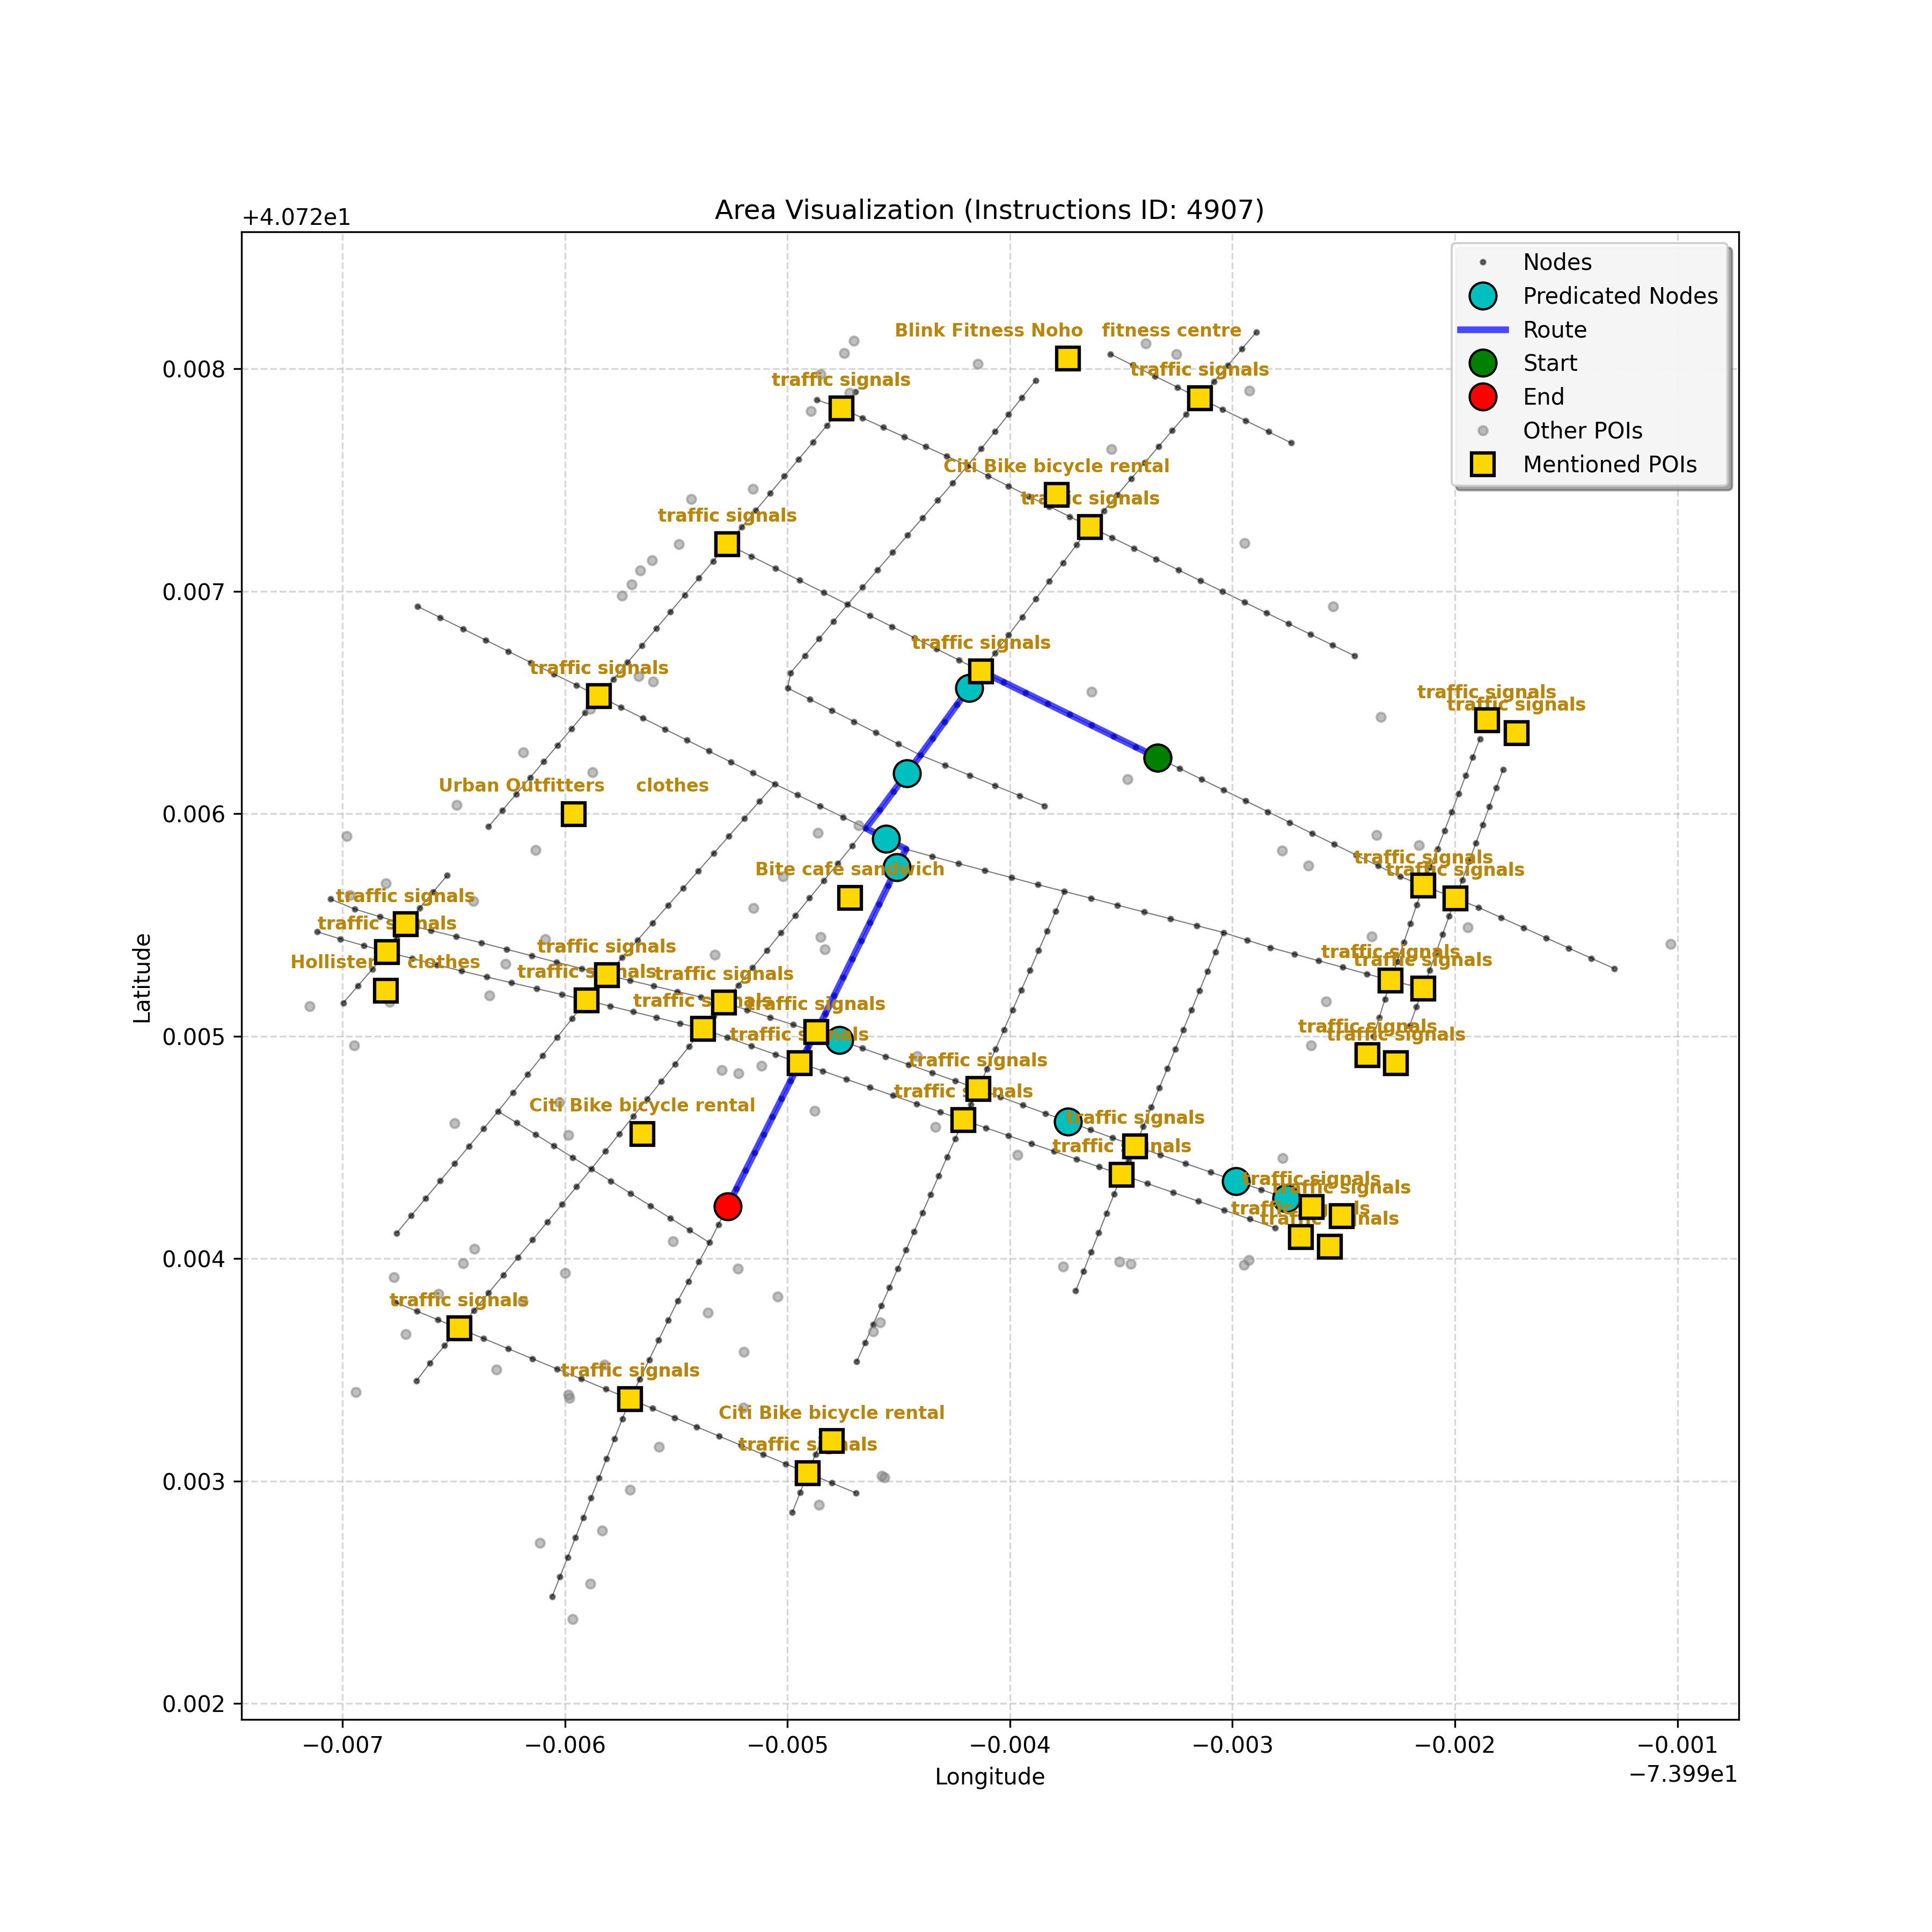
Task: Click the Other POIs legend entry
Action: pyautogui.click(x=1582, y=431)
